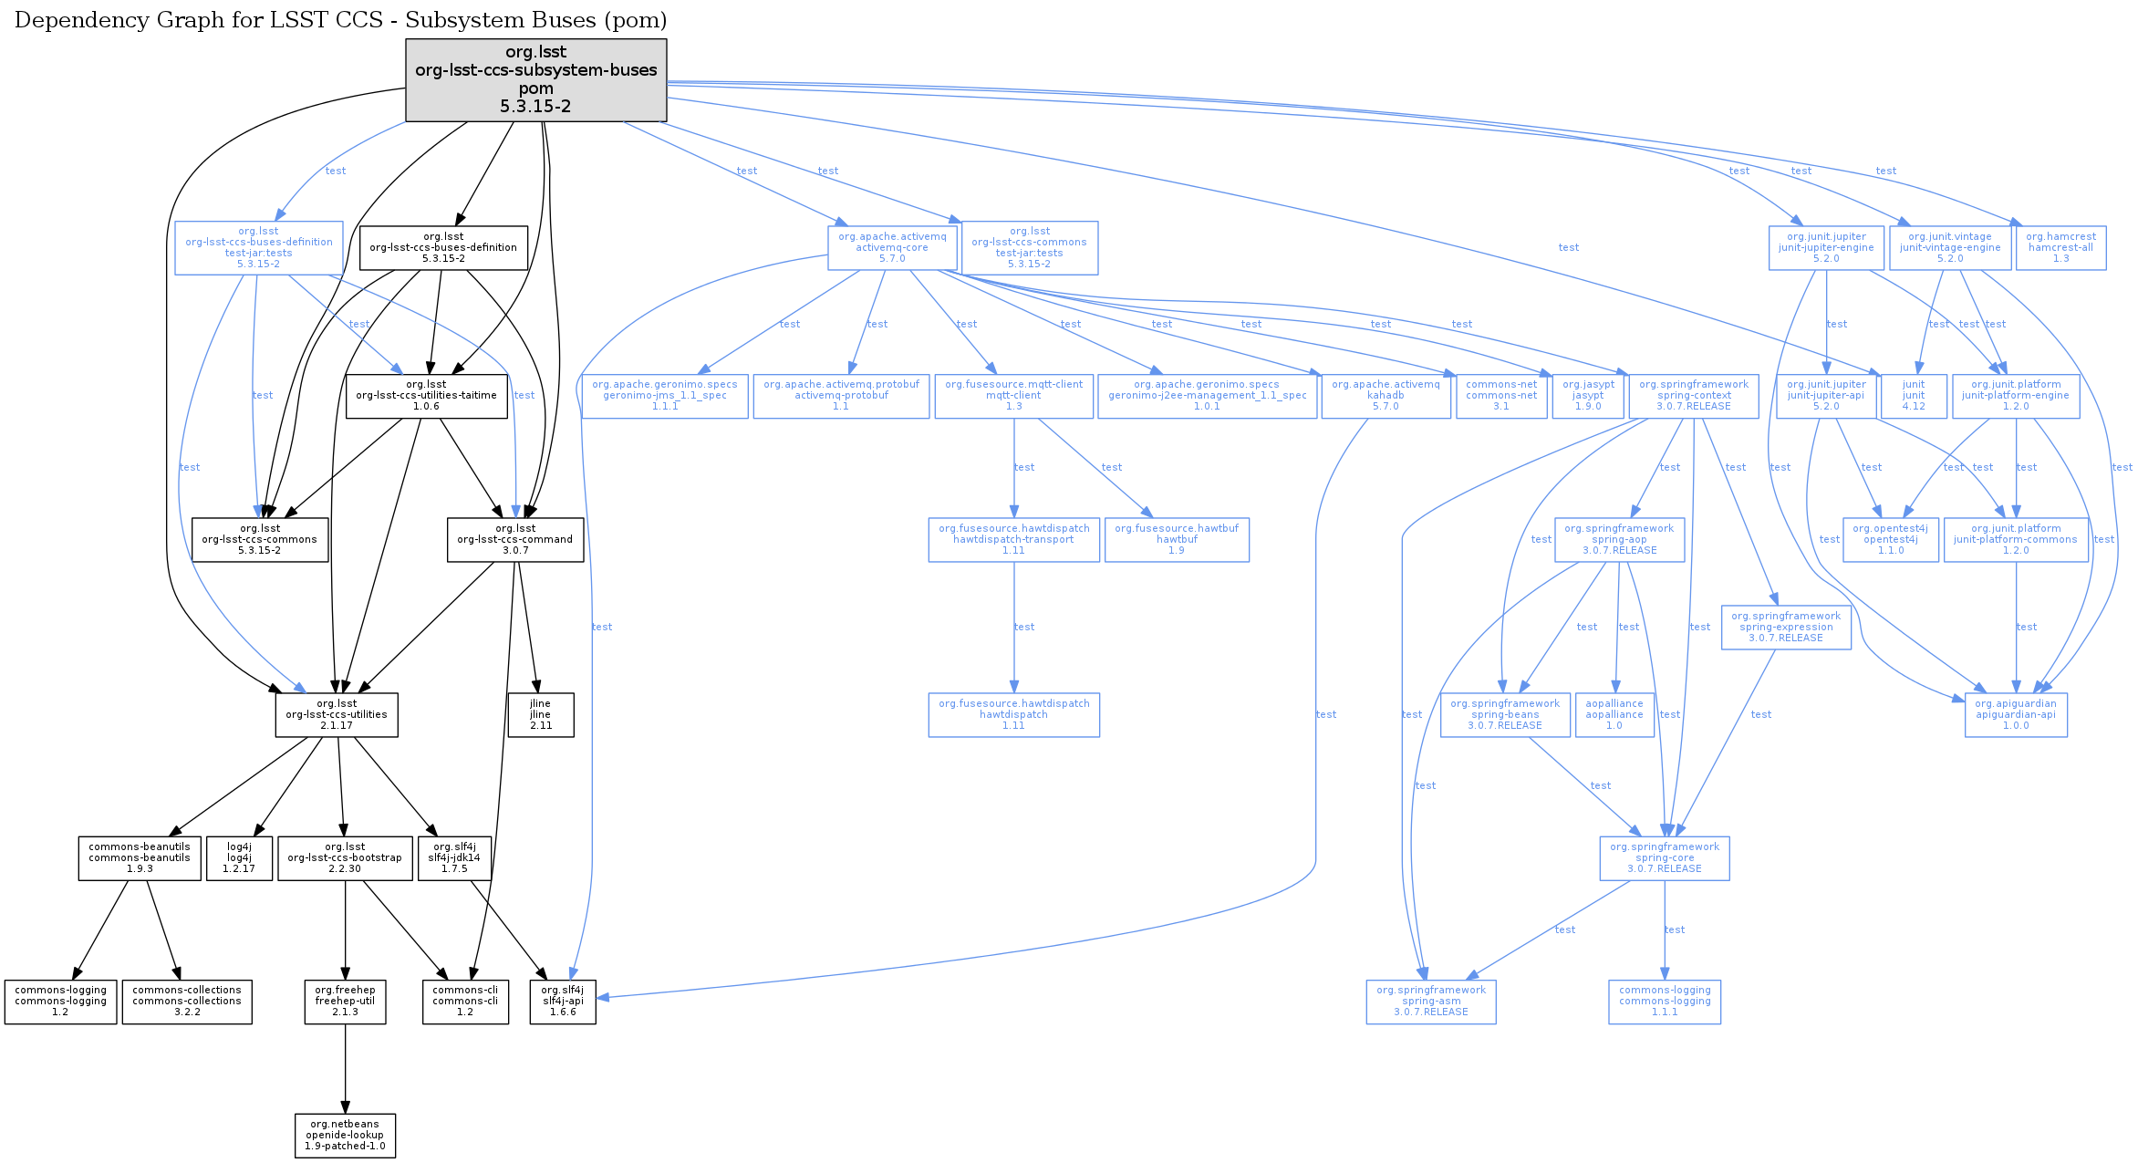This screenshot has height=1163, width=2138.
Task: Select the mqtt-client 1.3 node
Action: [x=1013, y=396]
